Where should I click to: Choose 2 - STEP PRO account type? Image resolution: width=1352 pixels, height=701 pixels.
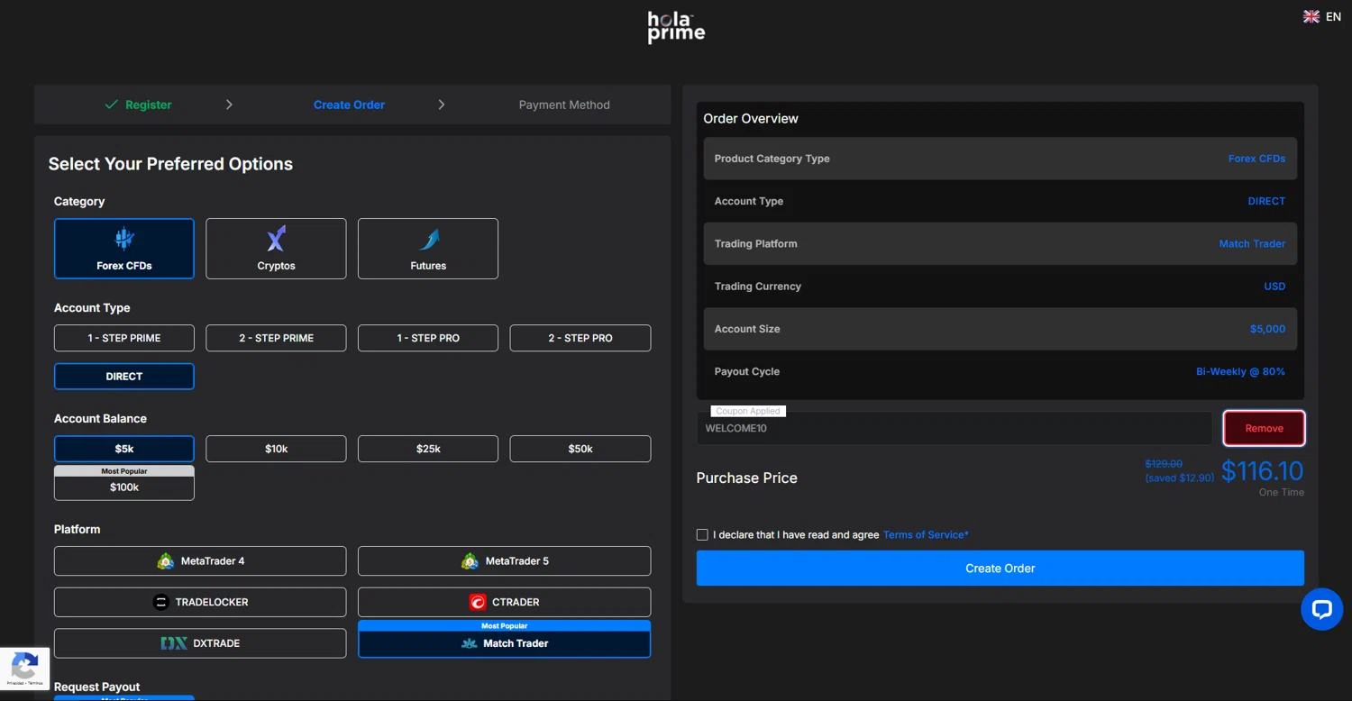[580, 338]
